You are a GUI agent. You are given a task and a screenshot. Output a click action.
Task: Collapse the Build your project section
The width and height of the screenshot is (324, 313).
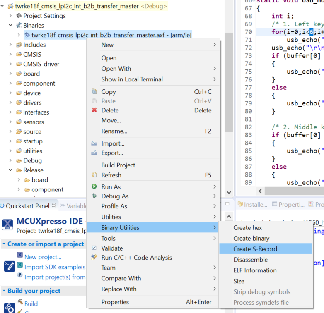[x=4, y=291]
